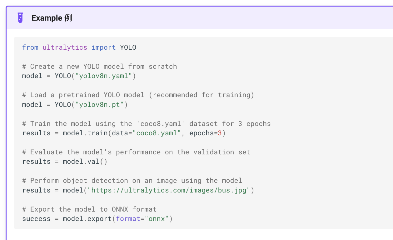Click the 'from' keyword in import line
The image size is (393, 240).
(30, 47)
